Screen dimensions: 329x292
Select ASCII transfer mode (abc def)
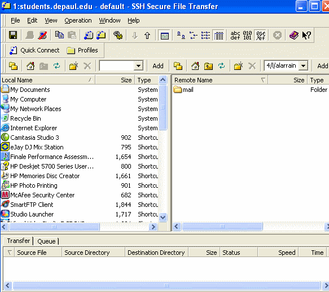click(235, 35)
